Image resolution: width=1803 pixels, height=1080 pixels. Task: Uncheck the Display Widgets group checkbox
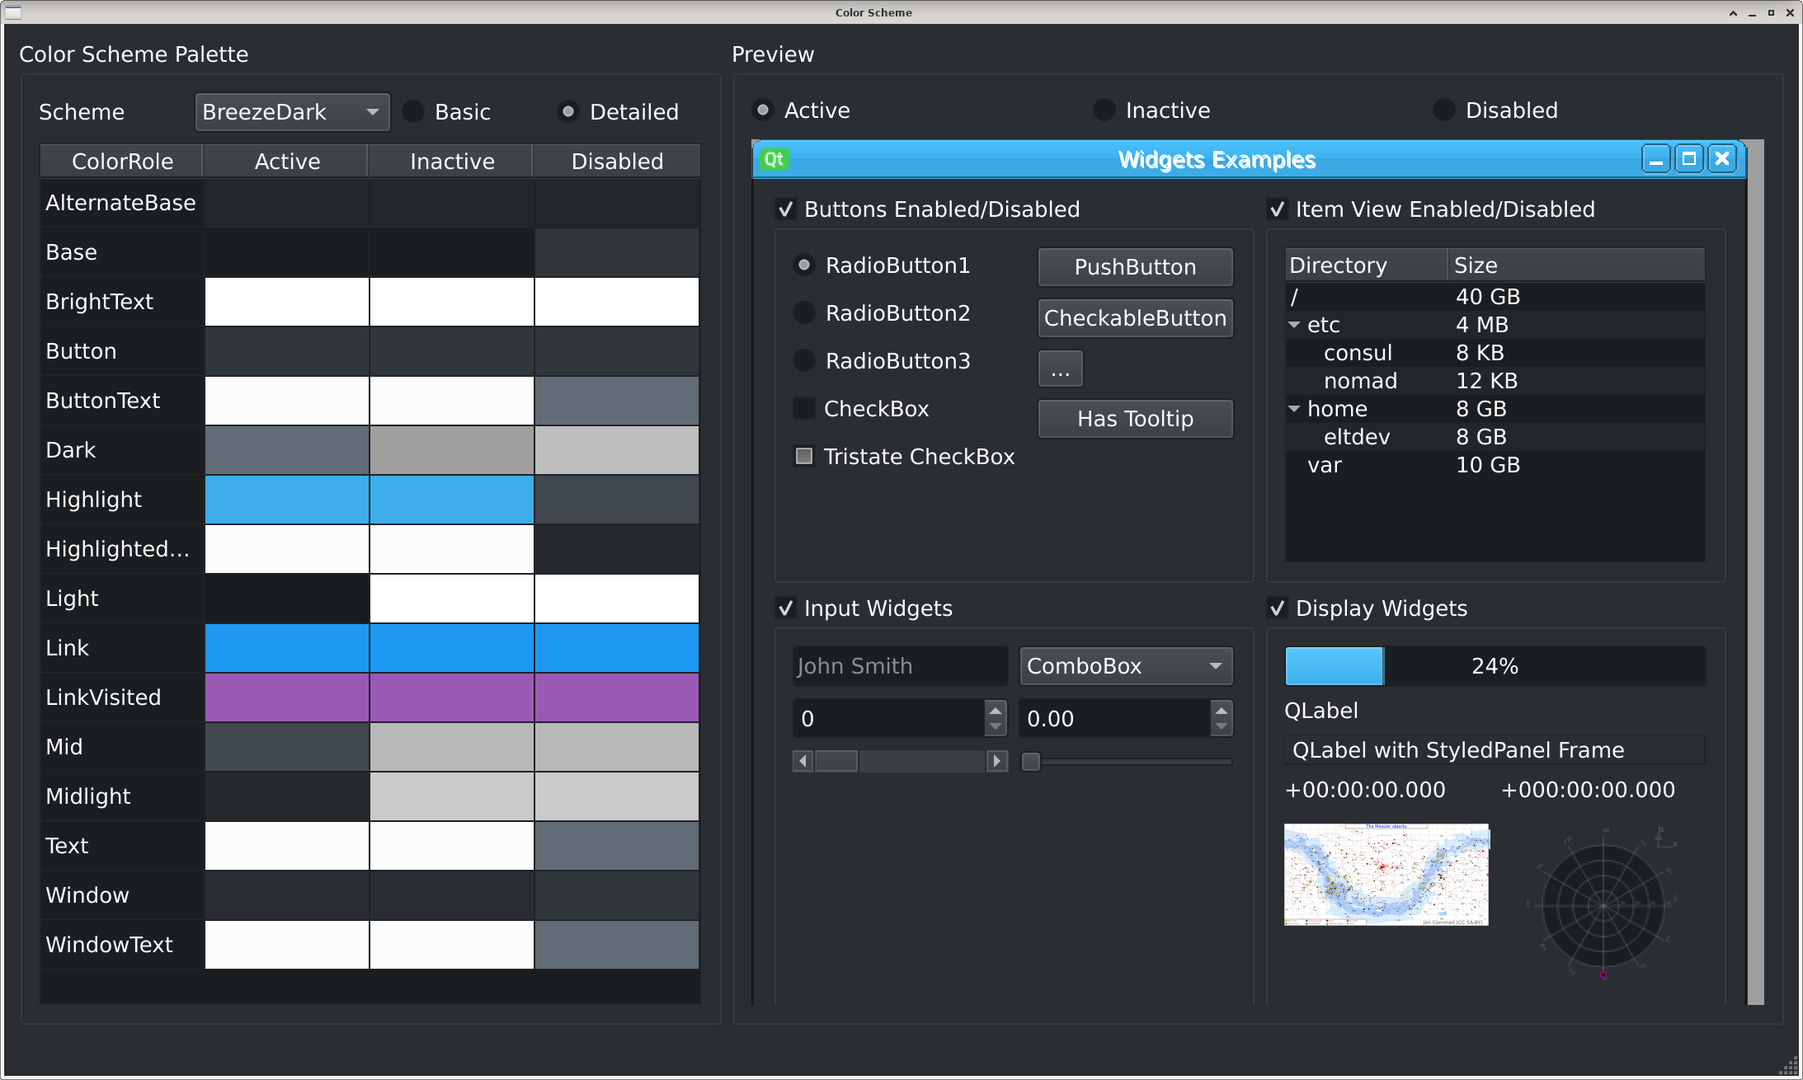(x=1278, y=608)
